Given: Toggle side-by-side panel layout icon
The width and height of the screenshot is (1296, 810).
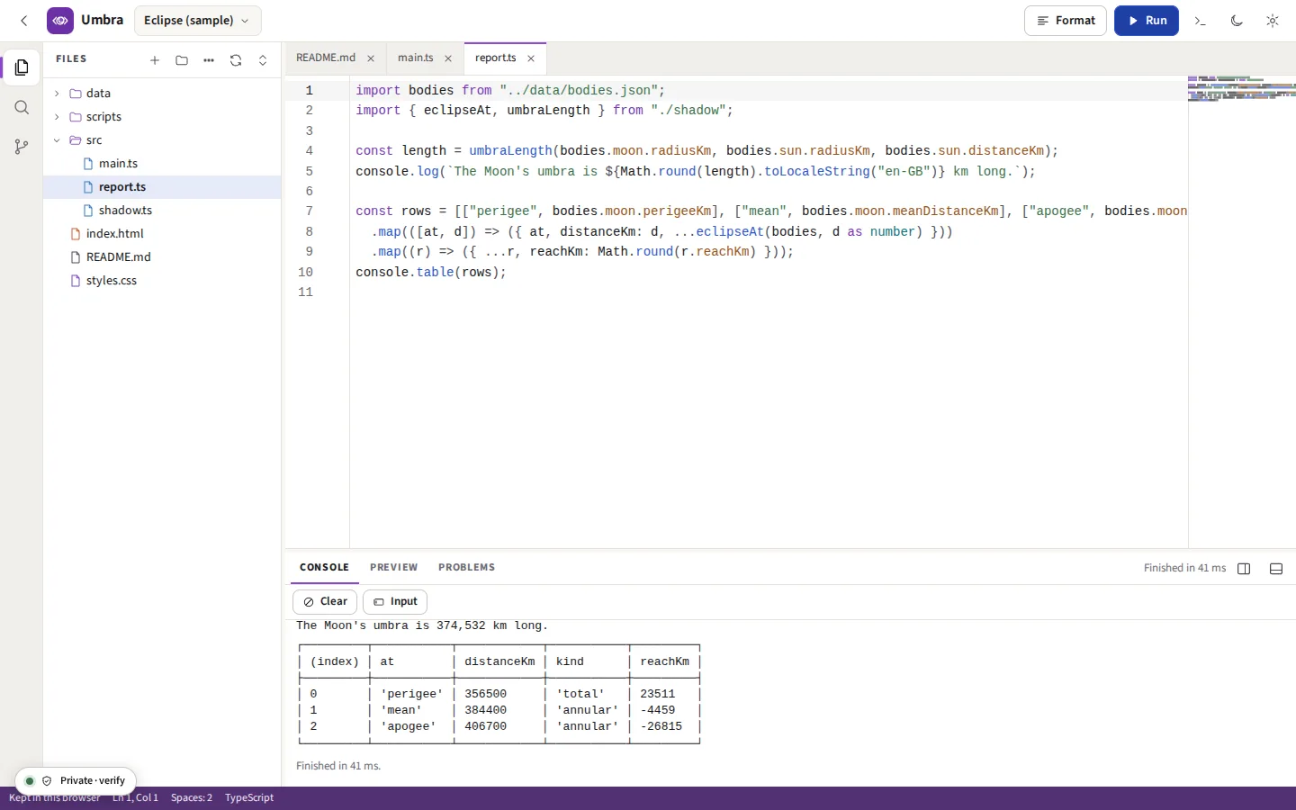Looking at the screenshot, I should 1245,568.
